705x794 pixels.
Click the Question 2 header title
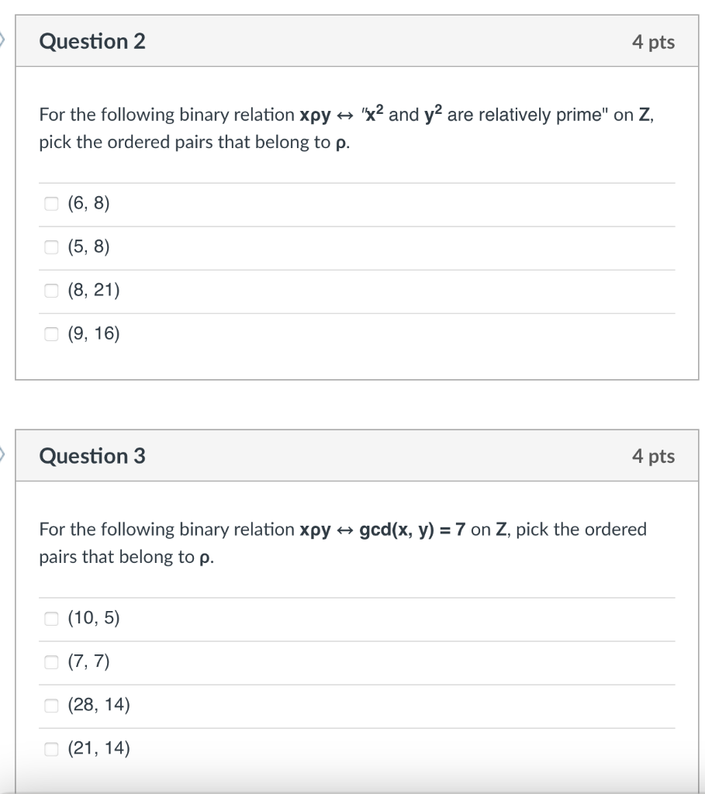tap(92, 42)
